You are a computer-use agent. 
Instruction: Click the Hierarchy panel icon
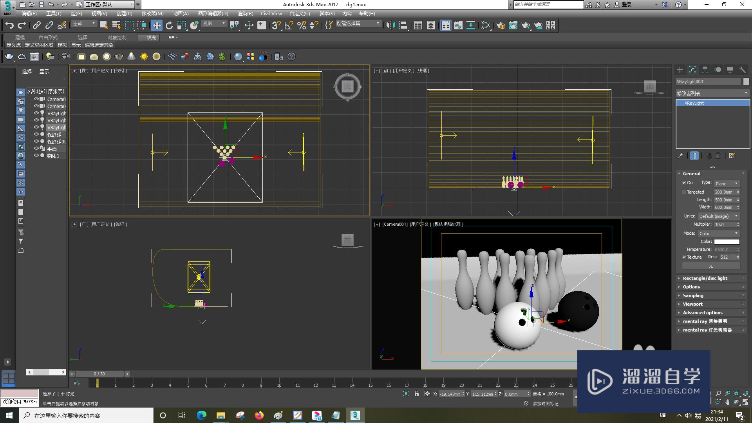pyautogui.click(x=705, y=70)
